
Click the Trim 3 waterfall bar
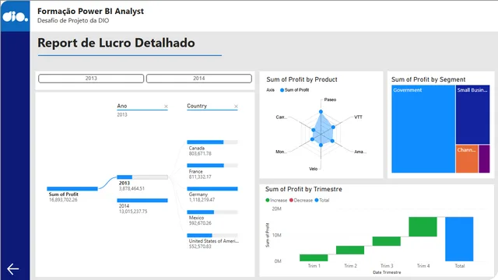[x=387, y=241]
